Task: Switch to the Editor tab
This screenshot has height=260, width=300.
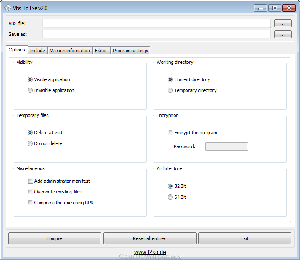Action: pyautogui.click(x=101, y=51)
